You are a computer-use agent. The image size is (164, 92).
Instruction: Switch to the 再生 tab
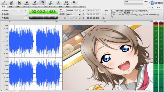point(4,7)
